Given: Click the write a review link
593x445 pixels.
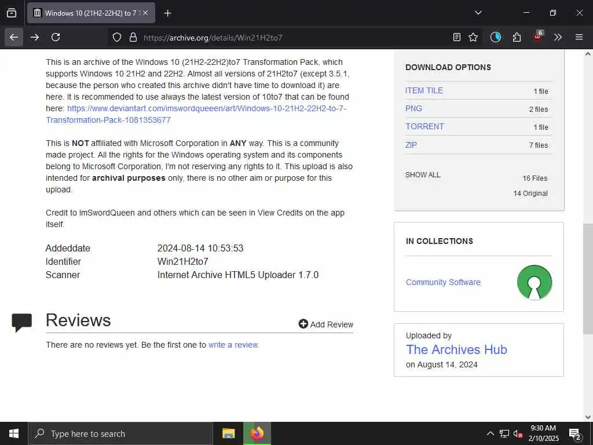Looking at the screenshot, I should pyautogui.click(x=233, y=345).
